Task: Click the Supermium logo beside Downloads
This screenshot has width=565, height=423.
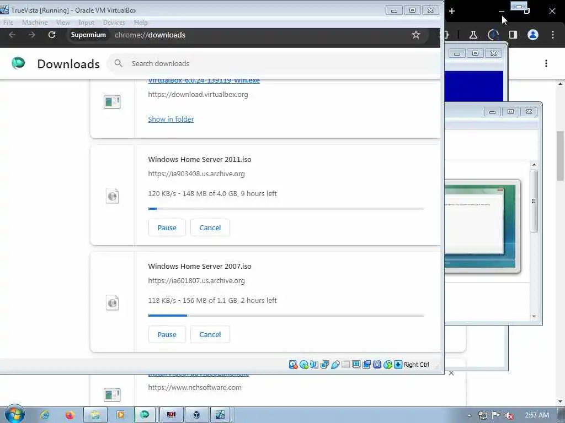Action: pos(18,63)
